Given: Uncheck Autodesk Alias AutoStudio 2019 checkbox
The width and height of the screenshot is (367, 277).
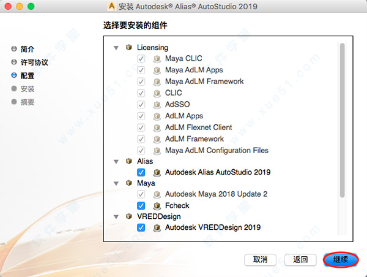Looking at the screenshot, I should click(141, 172).
